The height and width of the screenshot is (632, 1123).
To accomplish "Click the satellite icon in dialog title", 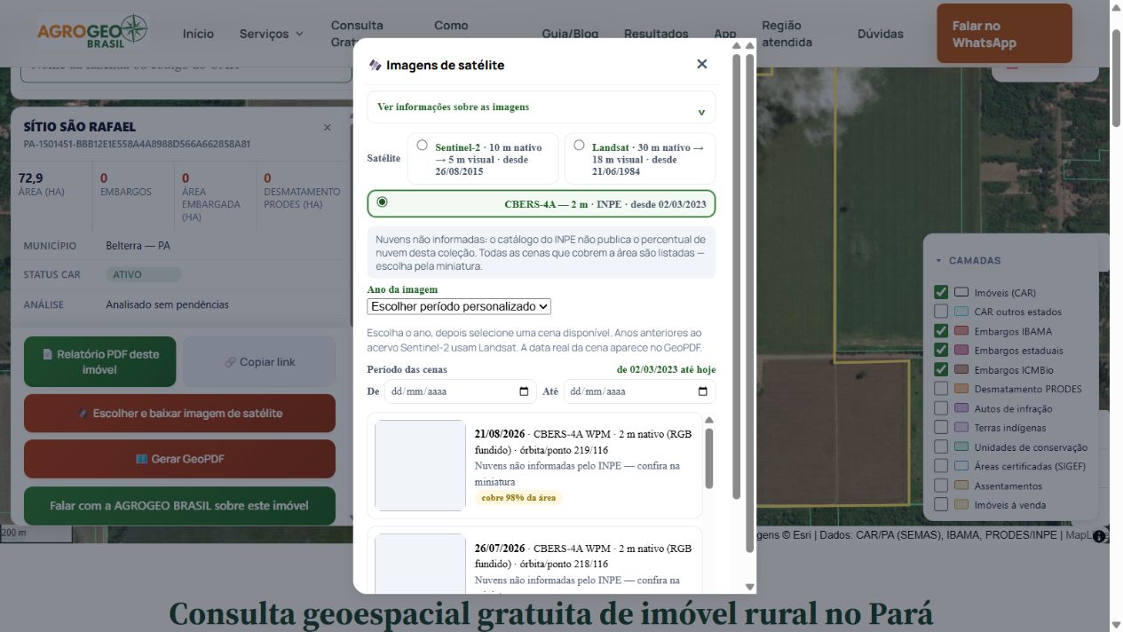I will (x=375, y=65).
